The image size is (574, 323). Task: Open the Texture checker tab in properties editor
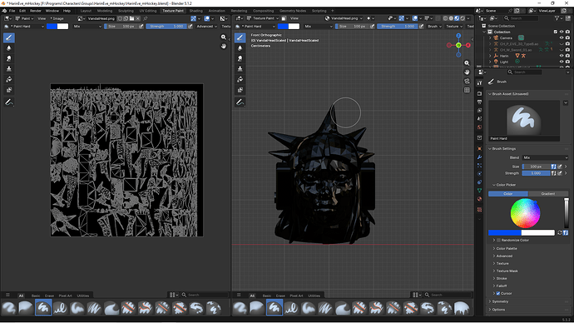(x=479, y=210)
